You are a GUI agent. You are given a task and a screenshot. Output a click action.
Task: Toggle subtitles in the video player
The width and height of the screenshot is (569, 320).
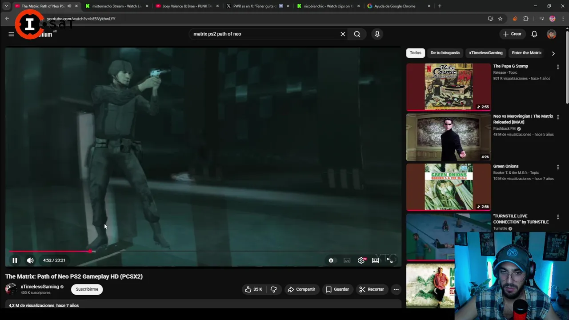(347, 260)
